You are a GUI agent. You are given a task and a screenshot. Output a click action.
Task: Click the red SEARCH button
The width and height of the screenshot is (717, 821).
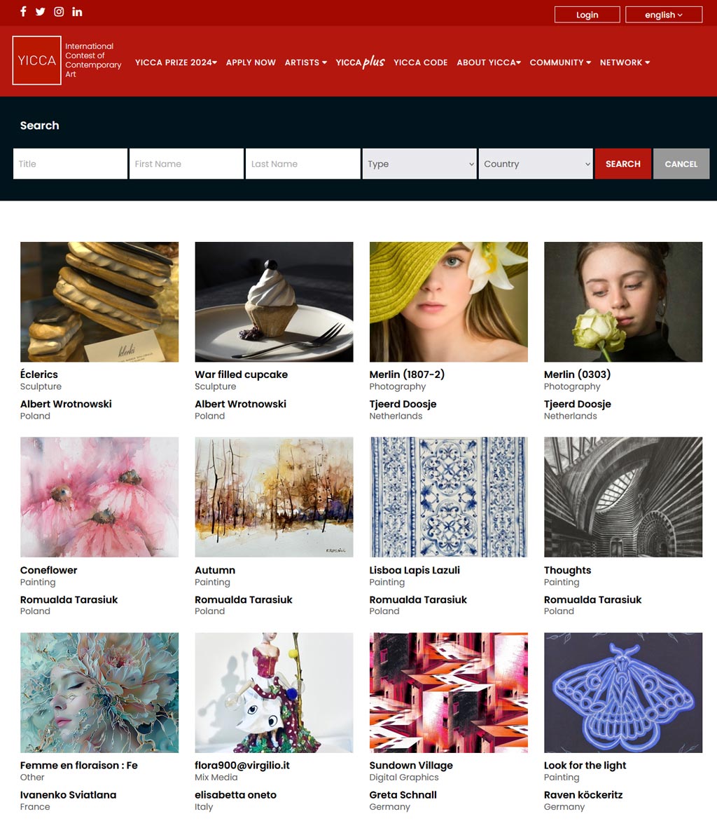623,164
